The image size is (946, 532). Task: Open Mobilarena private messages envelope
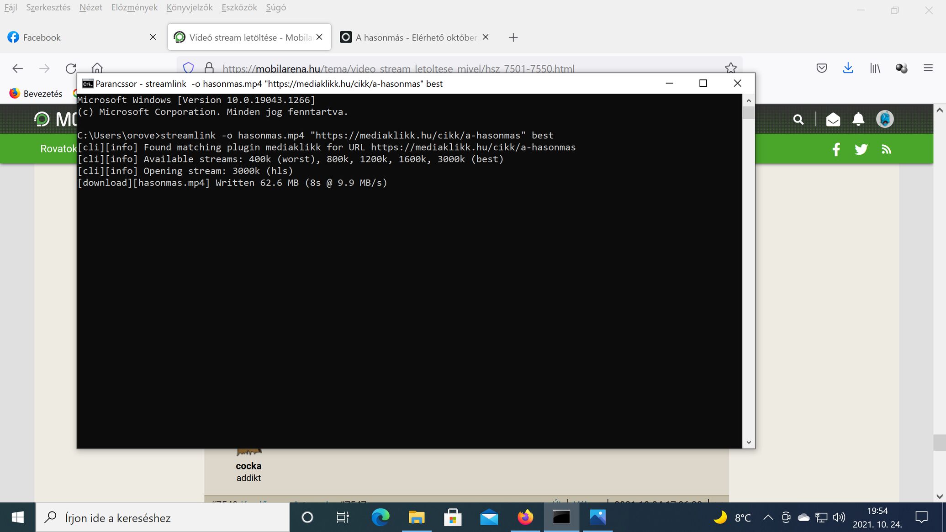coord(833,120)
